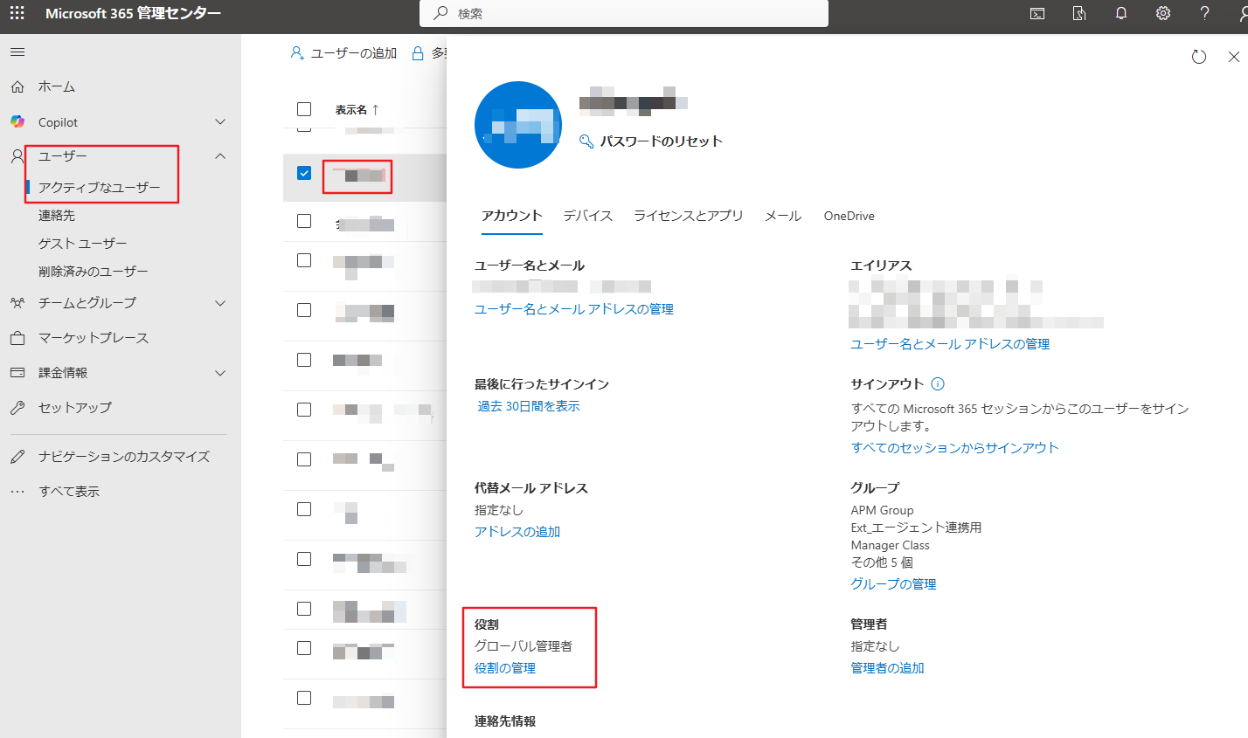Click the サインアウト info circle icon
Screen dimensions: 1248x738
938,383
